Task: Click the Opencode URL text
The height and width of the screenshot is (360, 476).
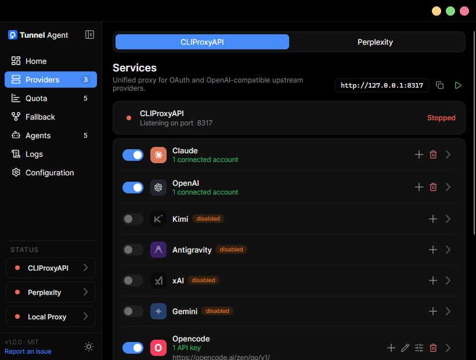Action: pos(221,357)
